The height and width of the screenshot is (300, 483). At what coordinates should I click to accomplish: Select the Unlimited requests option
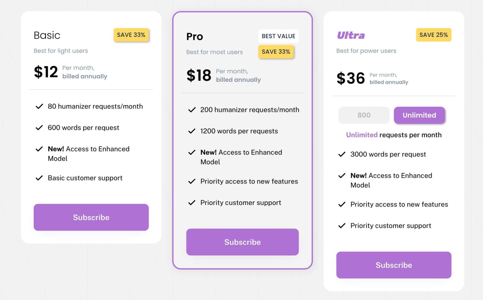pyautogui.click(x=419, y=115)
